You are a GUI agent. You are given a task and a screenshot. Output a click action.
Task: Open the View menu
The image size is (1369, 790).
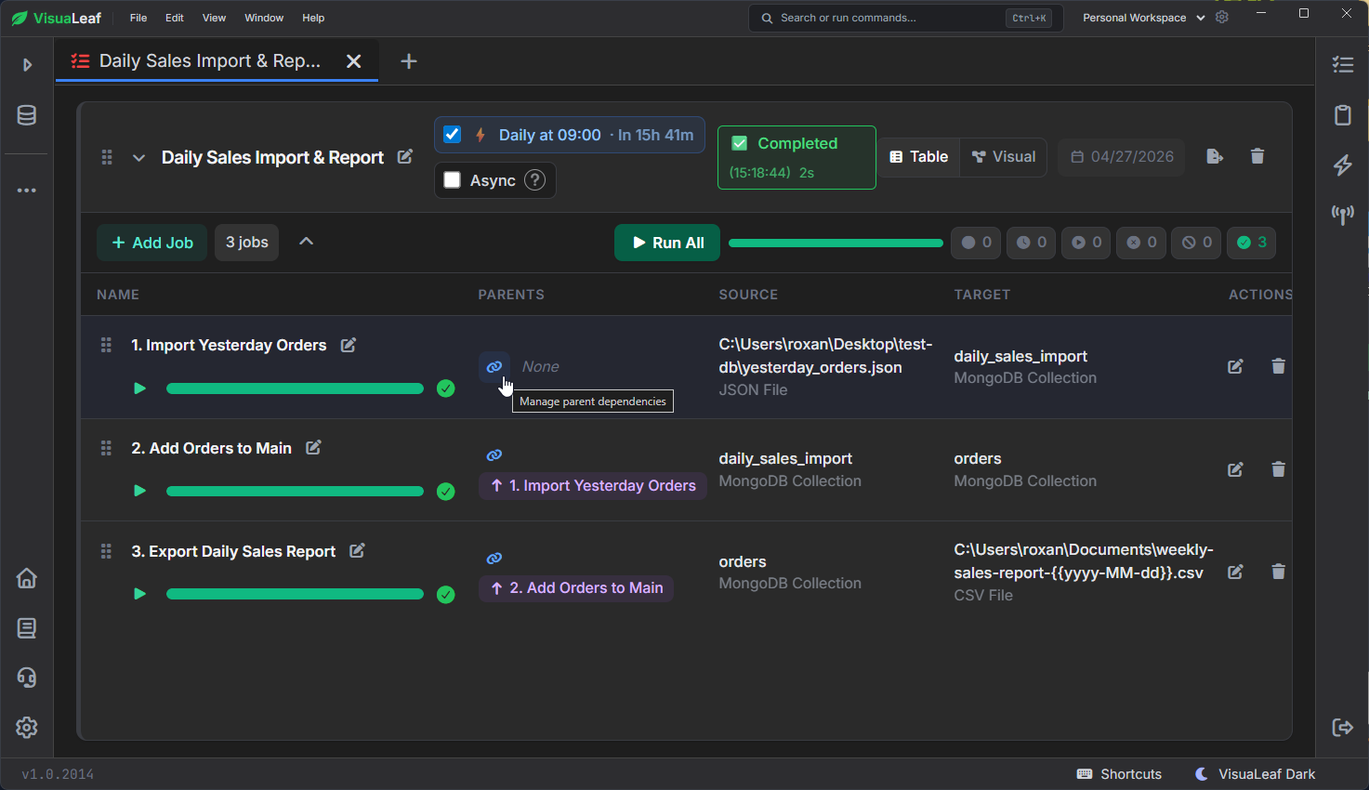point(214,18)
